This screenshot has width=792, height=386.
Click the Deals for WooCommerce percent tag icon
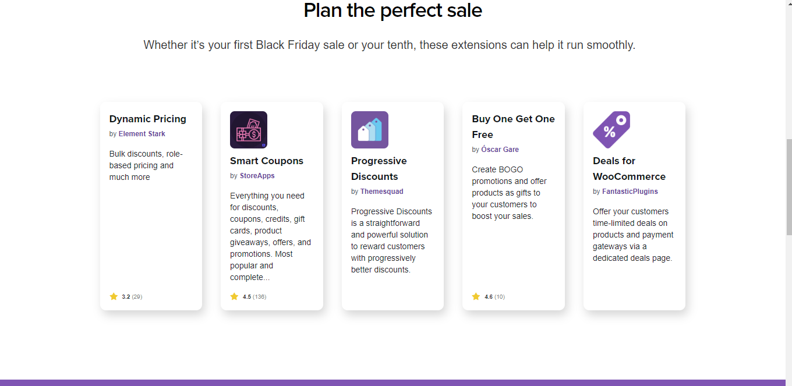pos(611,130)
